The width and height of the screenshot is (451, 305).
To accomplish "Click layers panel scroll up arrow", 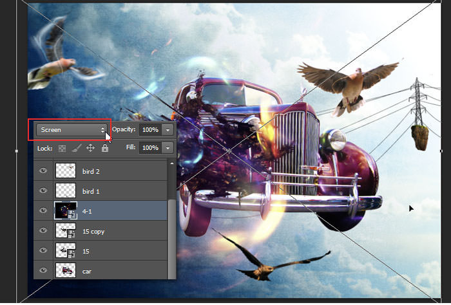I will [172, 163].
